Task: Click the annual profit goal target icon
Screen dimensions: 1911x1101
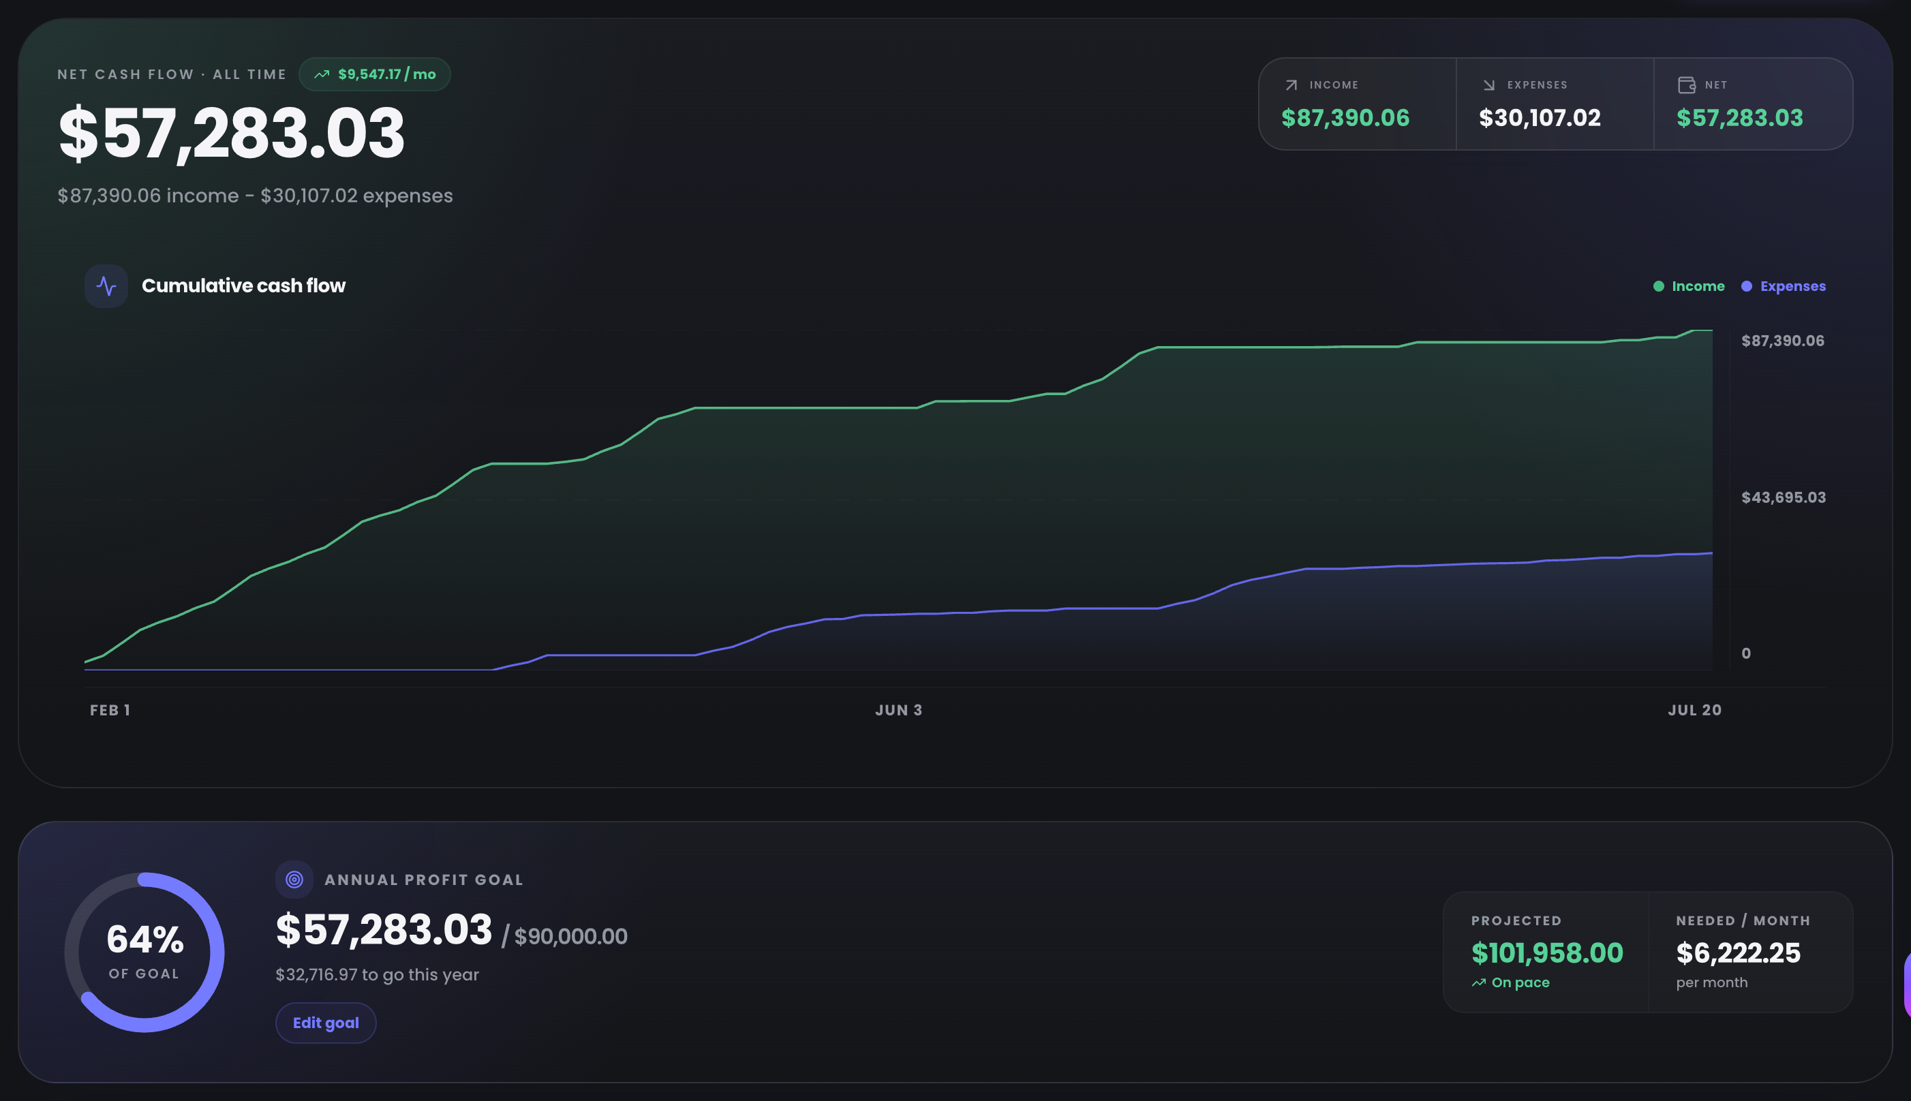Action: (294, 880)
